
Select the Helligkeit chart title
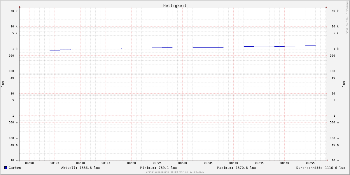[x=175, y=6]
